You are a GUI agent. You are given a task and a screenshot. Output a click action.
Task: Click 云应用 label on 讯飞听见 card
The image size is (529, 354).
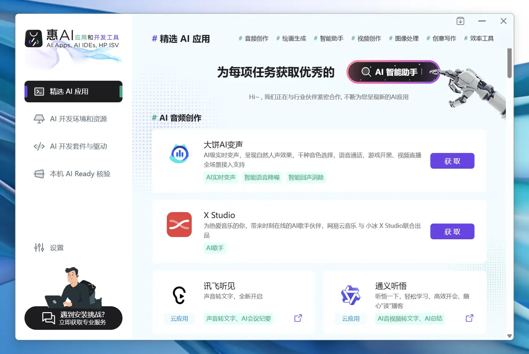pyautogui.click(x=179, y=319)
